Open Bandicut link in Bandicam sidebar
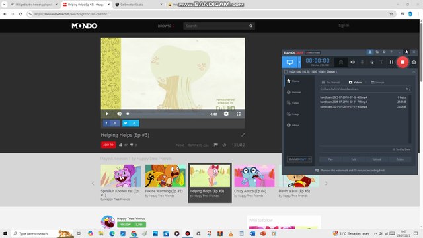Viewport: 423px width, 238px height. coord(299,159)
